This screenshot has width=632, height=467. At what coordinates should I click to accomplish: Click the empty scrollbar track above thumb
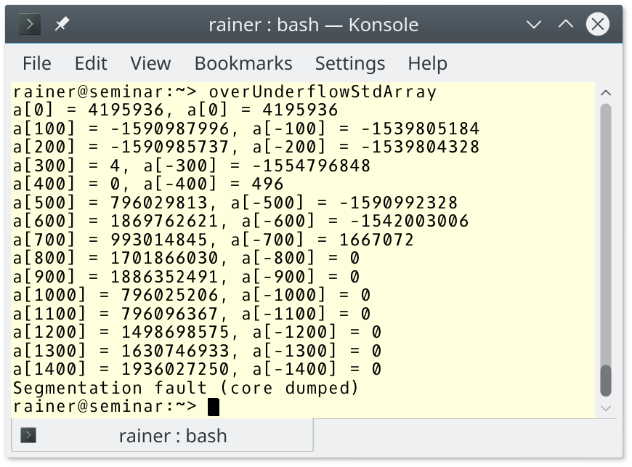pos(605,234)
